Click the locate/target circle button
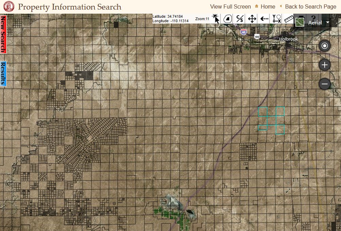341x231 pixels. 325,46
